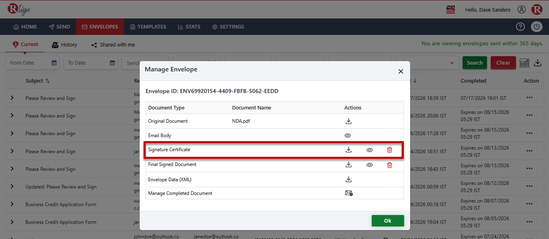Download the Signature Certificate

349,150
